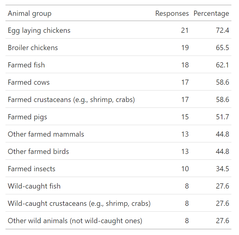Screen dimensions: 239x235
Task: Select the 34.5 percentage cell
Action: pyautogui.click(x=222, y=169)
